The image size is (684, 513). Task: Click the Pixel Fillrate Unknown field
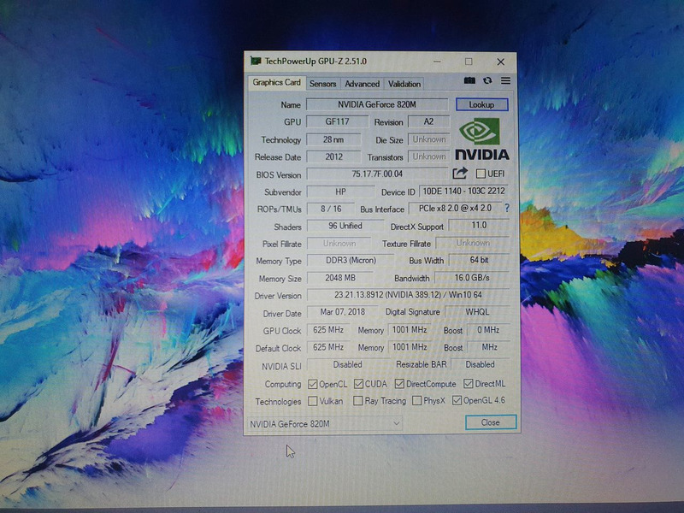coord(339,244)
